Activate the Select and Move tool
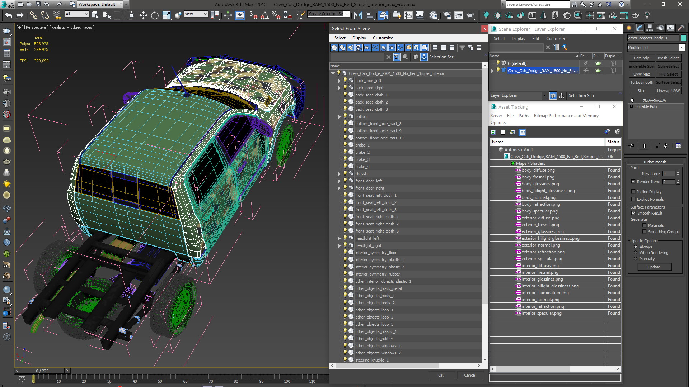The width and height of the screenshot is (689, 387). (x=143, y=15)
